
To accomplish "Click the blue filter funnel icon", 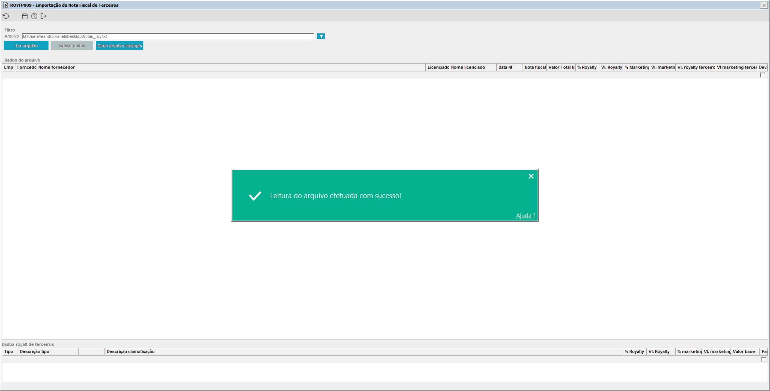I will click(321, 36).
